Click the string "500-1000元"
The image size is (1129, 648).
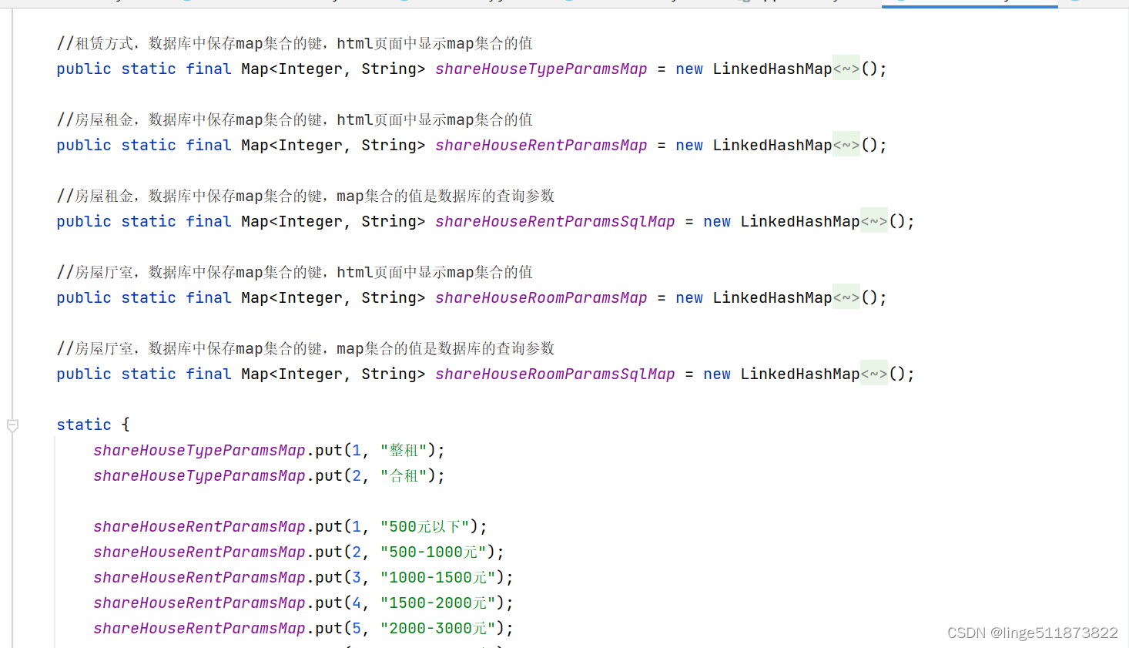434,552
